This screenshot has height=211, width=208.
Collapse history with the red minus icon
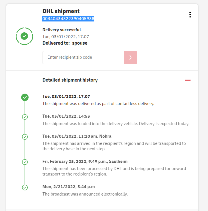coord(187,80)
